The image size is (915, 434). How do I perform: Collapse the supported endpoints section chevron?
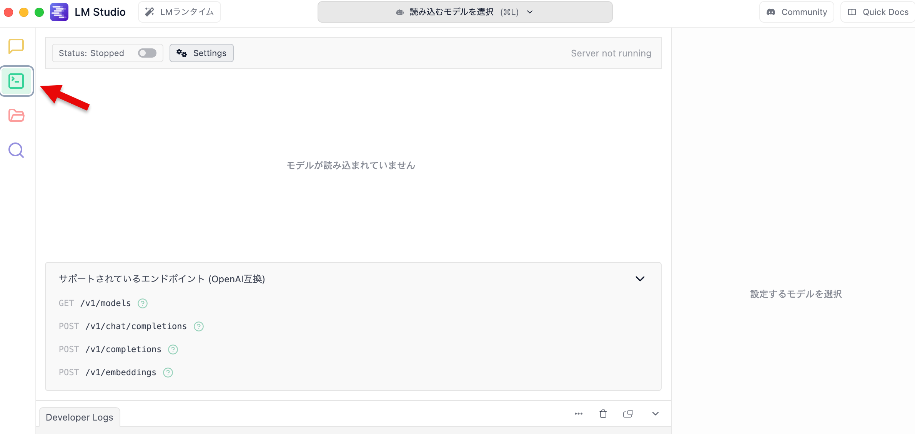click(640, 279)
